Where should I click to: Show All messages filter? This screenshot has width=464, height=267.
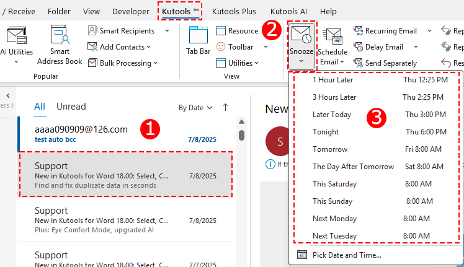(x=40, y=107)
